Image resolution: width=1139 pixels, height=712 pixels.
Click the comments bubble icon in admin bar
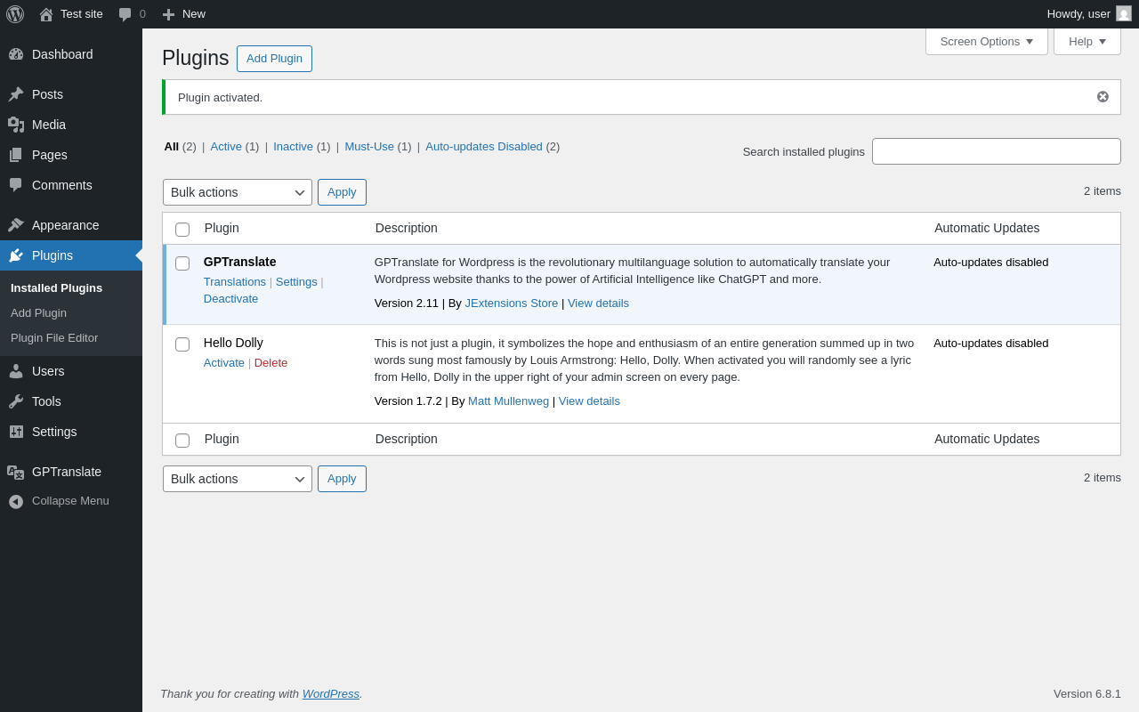coord(125,14)
